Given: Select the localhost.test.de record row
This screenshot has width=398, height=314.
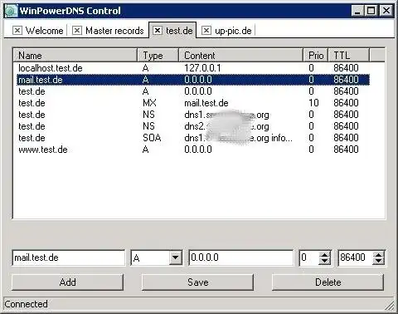Looking at the screenshot, I should tap(193, 68).
